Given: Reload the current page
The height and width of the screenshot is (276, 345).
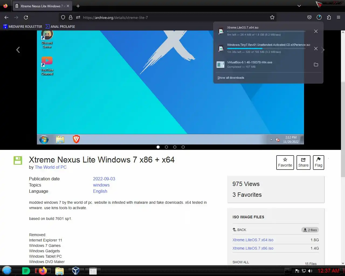Looking at the screenshot, I should (x=26, y=18).
